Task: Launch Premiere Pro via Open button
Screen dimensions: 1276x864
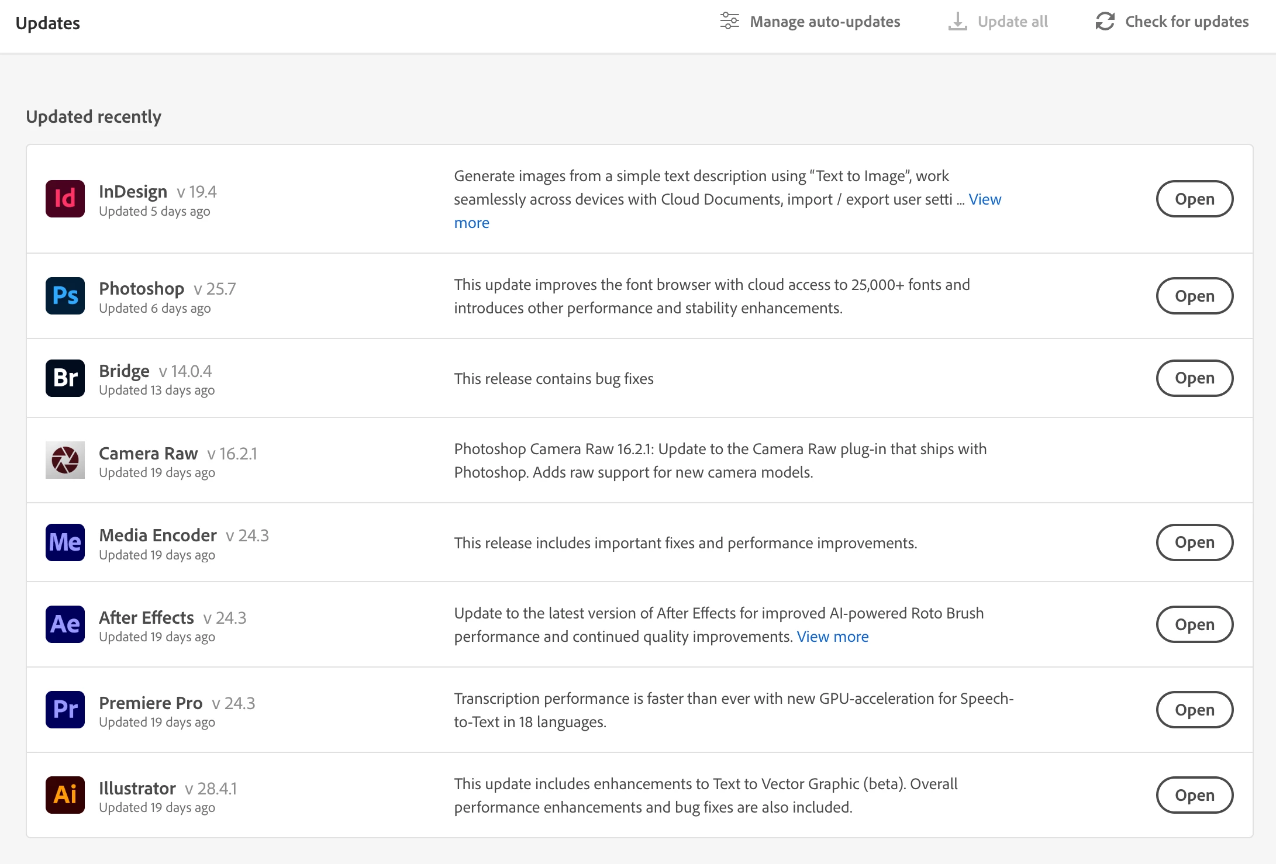Action: [1194, 710]
